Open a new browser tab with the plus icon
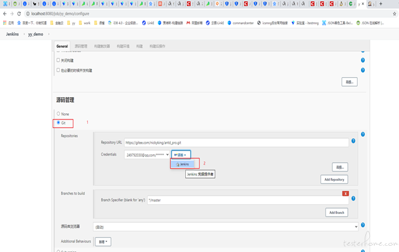This screenshot has width=399, height=252. 381,4
